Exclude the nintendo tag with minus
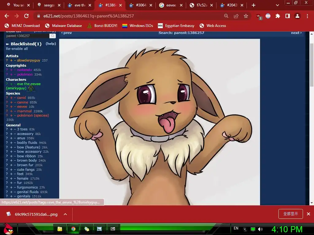This screenshot has height=235, width=314. point(15,70)
